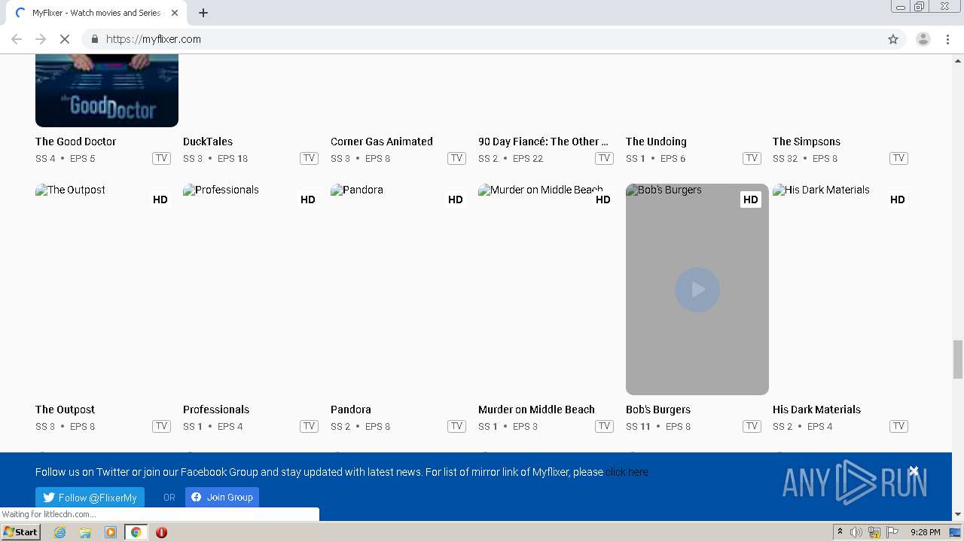Click 'SS 32' season text for The Simpsons
This screenshot has height=542, width=964.
point(786,158)
